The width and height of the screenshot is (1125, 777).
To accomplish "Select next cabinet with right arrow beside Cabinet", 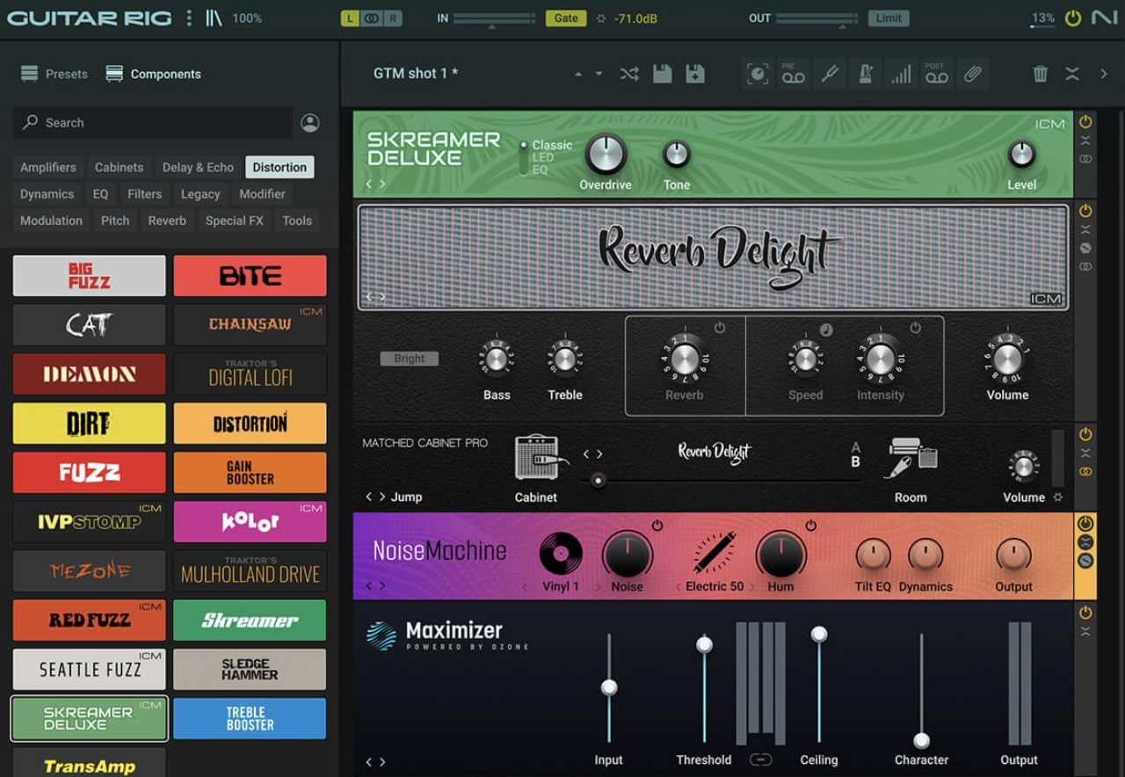I will (x=599, y=454).
